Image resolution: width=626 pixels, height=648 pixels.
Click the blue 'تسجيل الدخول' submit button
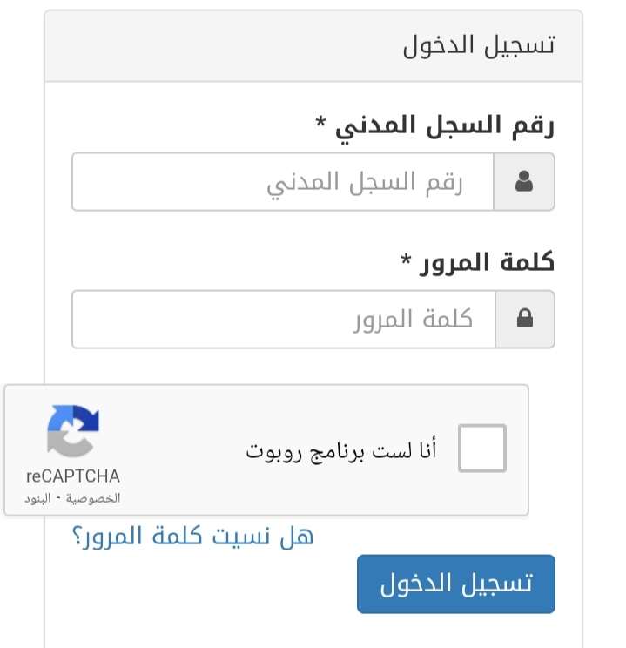455,584
